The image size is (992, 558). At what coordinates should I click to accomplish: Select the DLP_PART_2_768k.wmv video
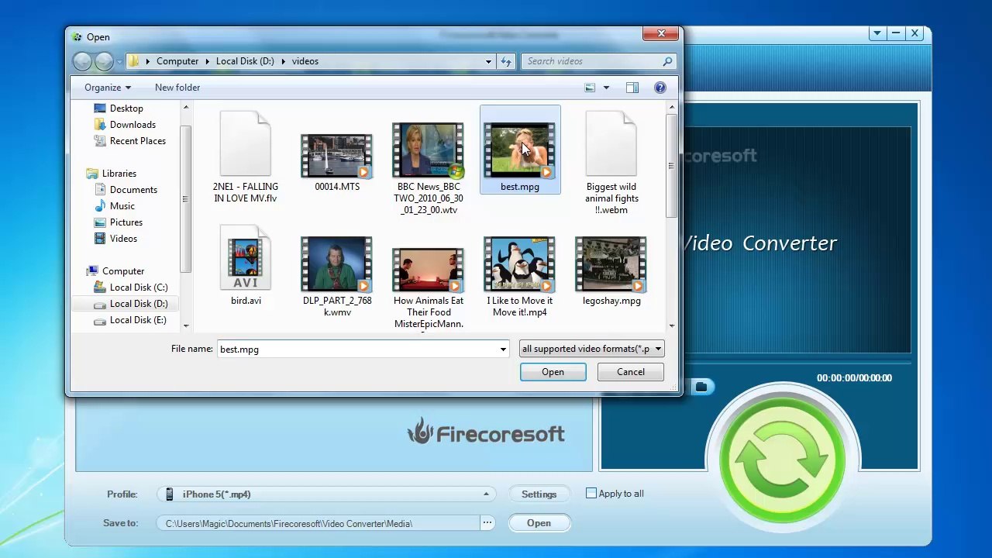click(337, 277)
